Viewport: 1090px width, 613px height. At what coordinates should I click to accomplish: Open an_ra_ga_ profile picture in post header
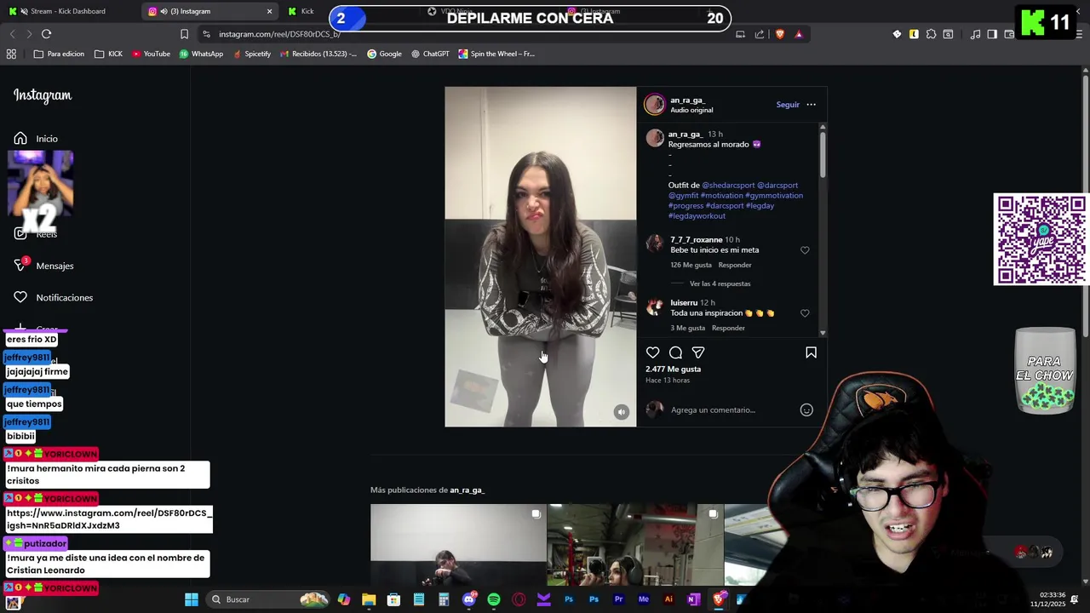point(654,105)
